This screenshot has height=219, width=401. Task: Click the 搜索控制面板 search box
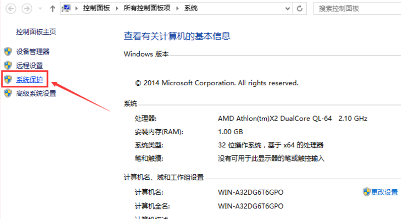click(x=353, y=9)
